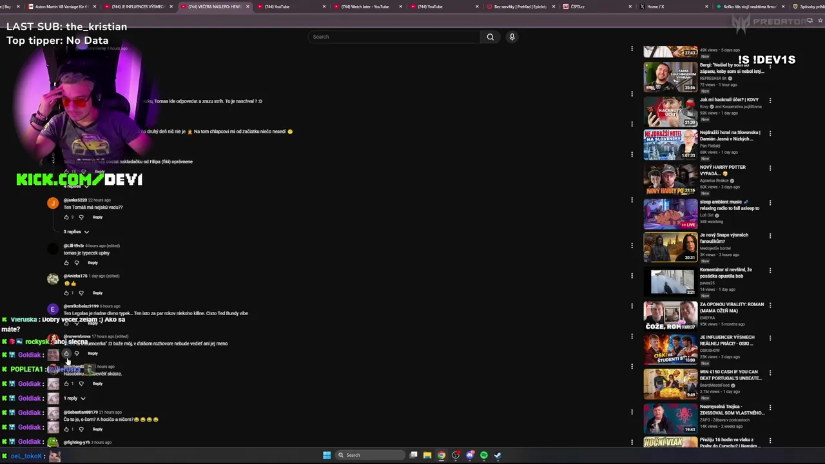
Task: Open menu for 'Nejdražší hotel na Slovensku' video
Action: (770, 133)
